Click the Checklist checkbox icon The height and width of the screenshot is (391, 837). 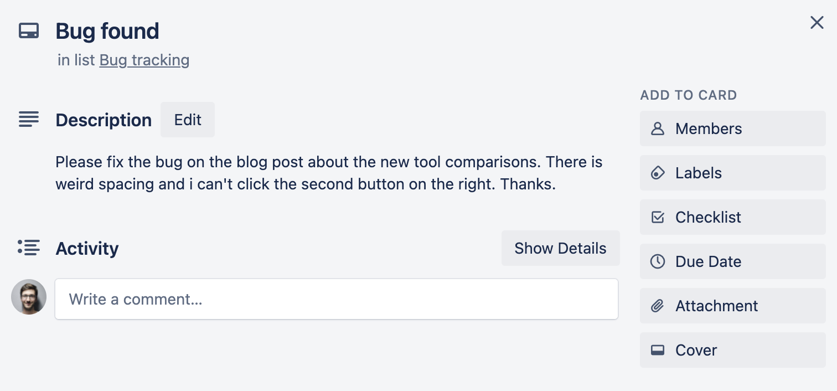pos(658,217)
